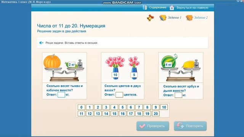Click the tulip vases picture
Image resolution: width=244 pixels, height=137 pixels.
[x=123, y=68]
